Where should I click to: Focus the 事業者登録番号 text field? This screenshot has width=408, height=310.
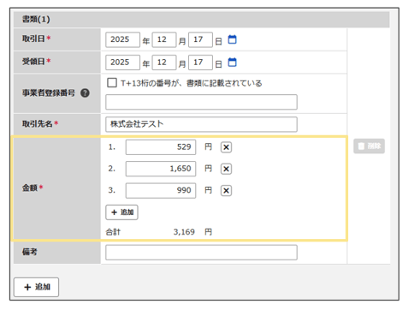coord(201,102)
